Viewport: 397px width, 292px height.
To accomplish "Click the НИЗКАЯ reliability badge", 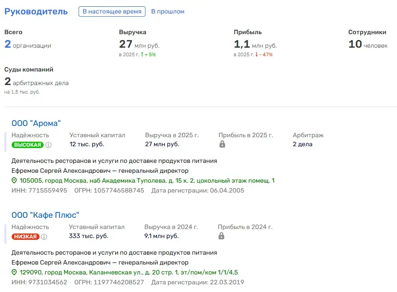I will (25, 237).
